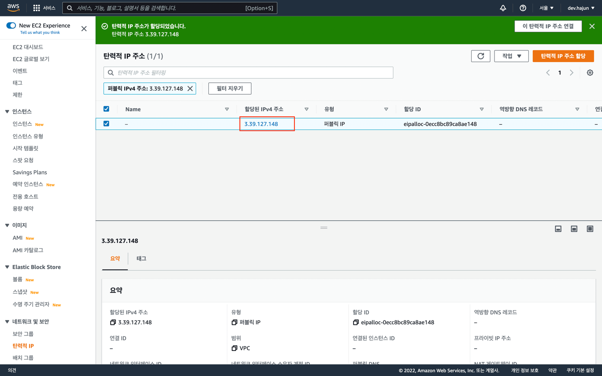The width and height of the screenshot is (602, 376).
Task: Open the 작업 actions dropdown
Action: click(511, 56)
